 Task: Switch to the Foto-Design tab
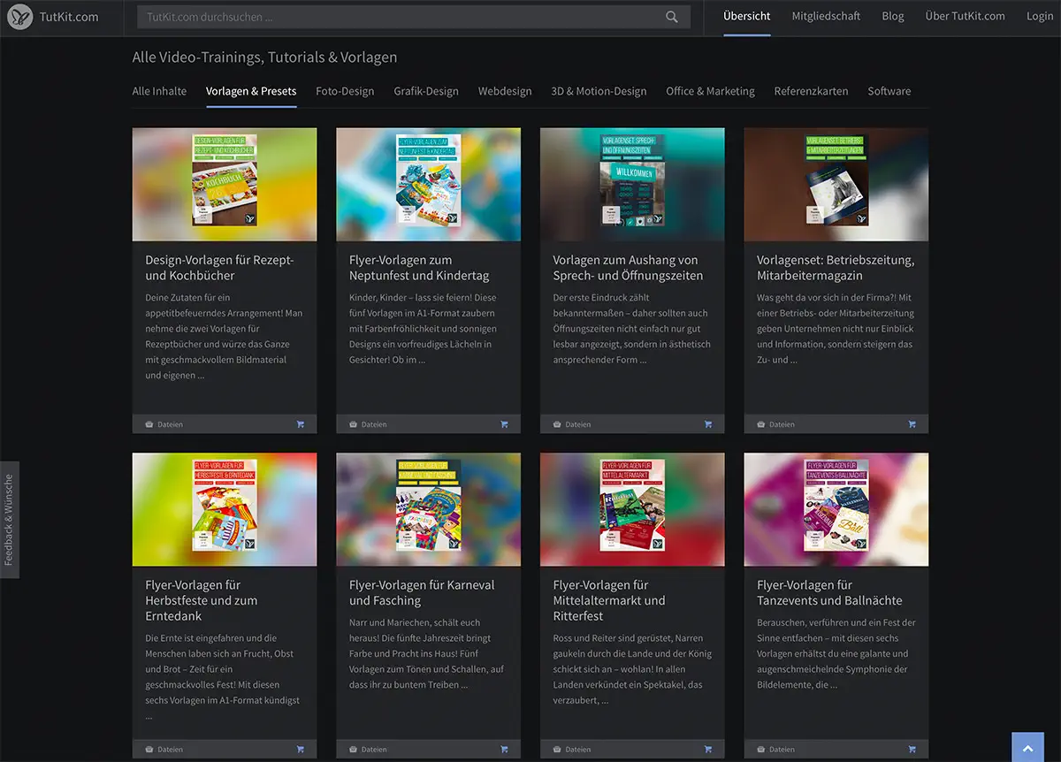click(x=345, y=91)
